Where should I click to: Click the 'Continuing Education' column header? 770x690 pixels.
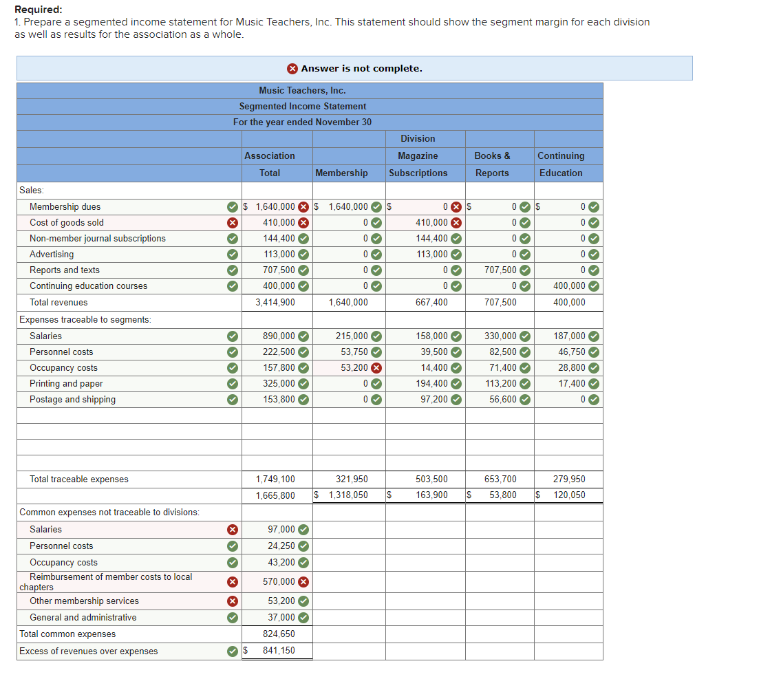click(561, 164)
